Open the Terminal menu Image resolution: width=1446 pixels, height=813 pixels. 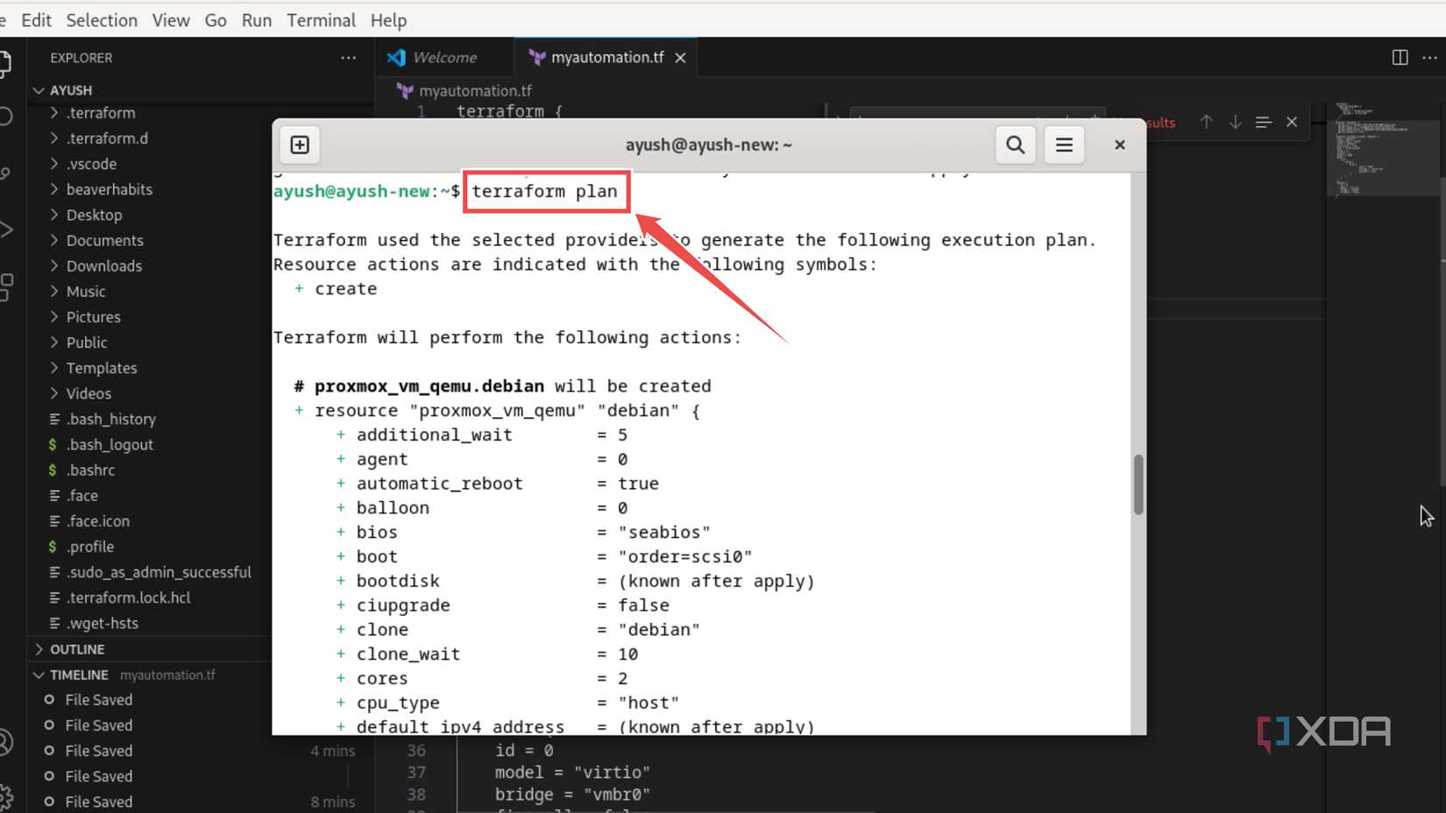[321, 19]
